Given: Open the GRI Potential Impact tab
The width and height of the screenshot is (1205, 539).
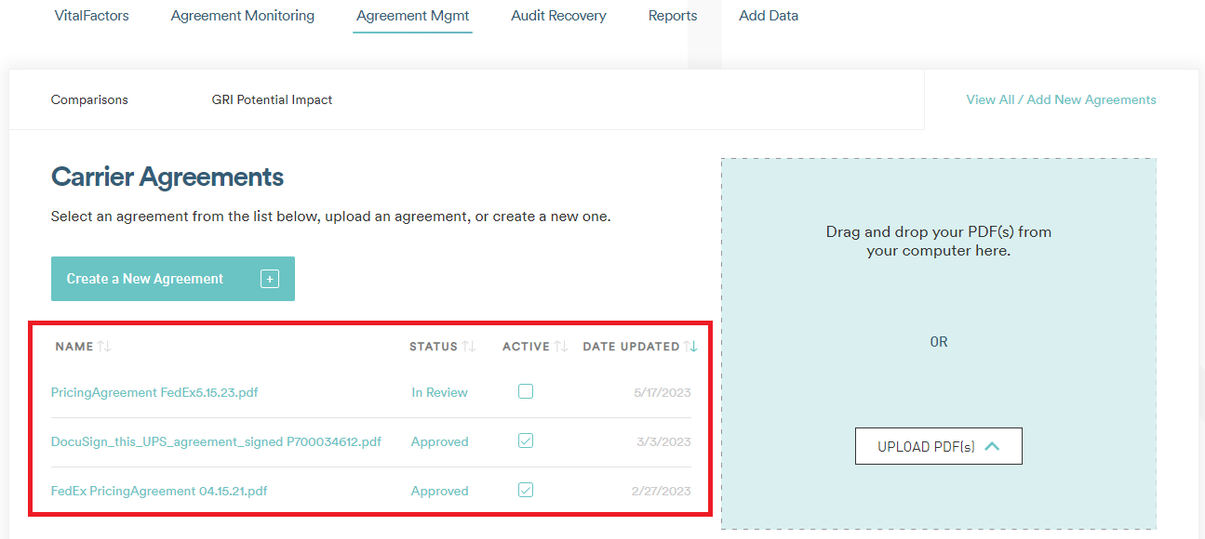Looking at the screenshot, I should coord(272,99).
